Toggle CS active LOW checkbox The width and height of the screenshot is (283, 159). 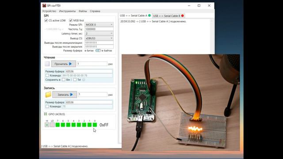pos(46,20)
